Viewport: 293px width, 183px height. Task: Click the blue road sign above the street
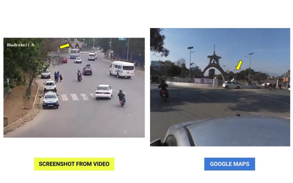point(122,39)
